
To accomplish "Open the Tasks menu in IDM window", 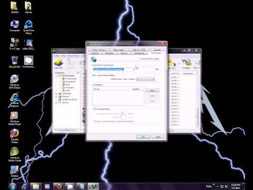I will (56, 55).
